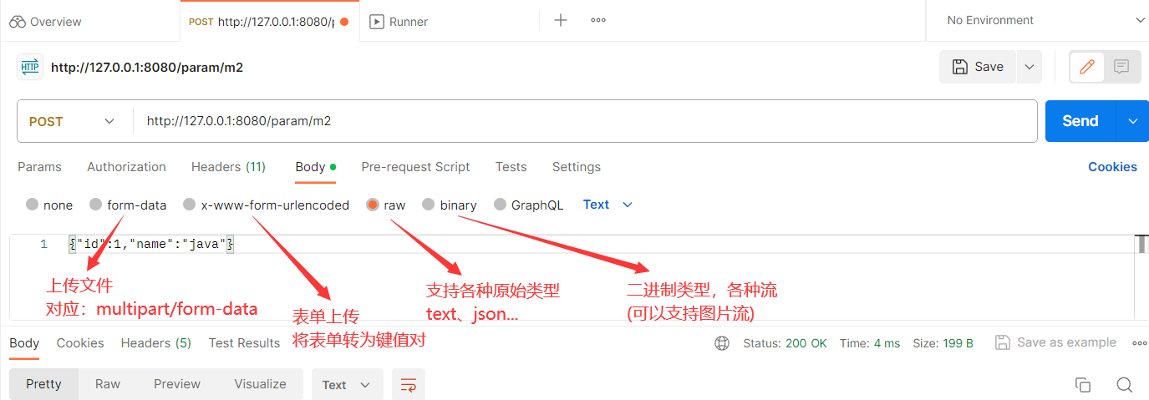1149x400 pixels.
Task: Select the response Body tab
Action: [x=24, y=343]
